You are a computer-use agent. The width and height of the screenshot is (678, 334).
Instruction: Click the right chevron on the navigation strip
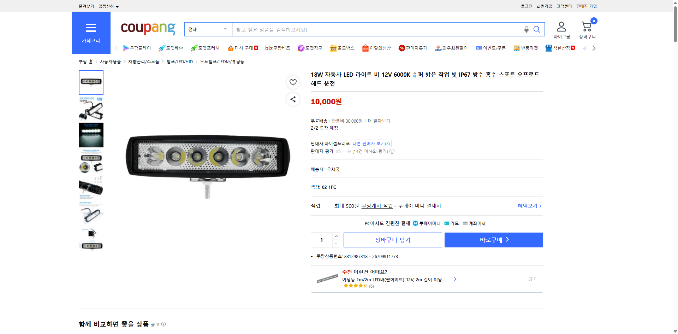[594, 48]
